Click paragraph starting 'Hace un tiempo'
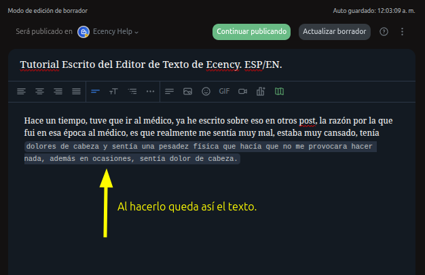 [x=208, y=127]
